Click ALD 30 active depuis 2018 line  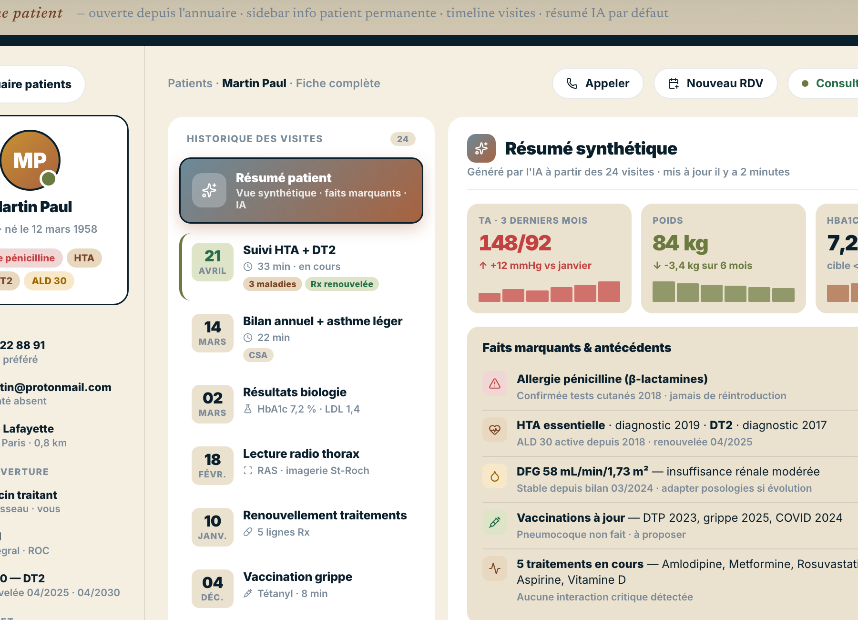634,442
